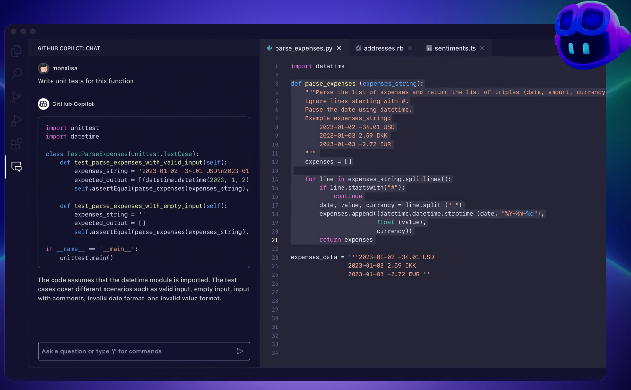Open the Explorer files icon in sidebar
The height and width of the screenshot is (390, 631).
16,51
